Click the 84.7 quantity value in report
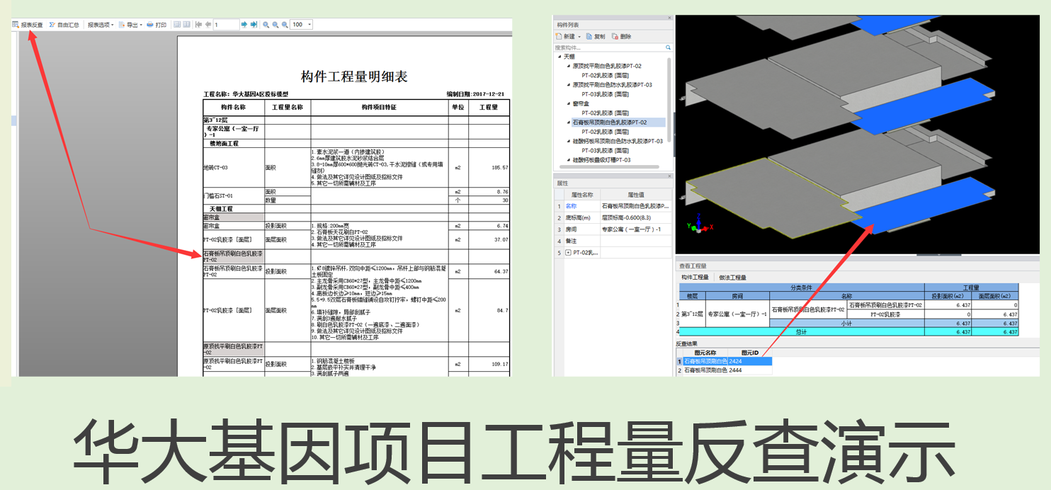 pos(501,310)
